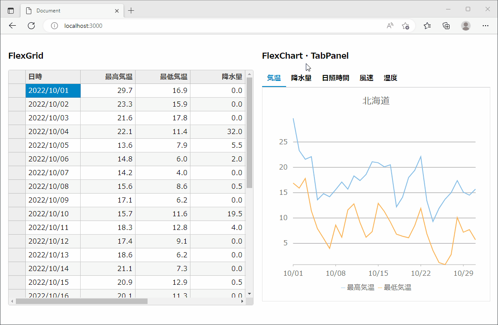Click the 5.5 precipitation cell
This screenshot has width=498, height=325.
click(x=218, y=146)
